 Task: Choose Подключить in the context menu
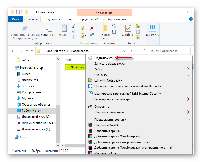139,58
